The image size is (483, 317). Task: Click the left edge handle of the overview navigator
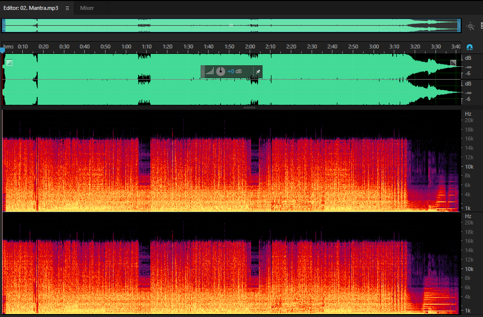(x=3, y=26)
